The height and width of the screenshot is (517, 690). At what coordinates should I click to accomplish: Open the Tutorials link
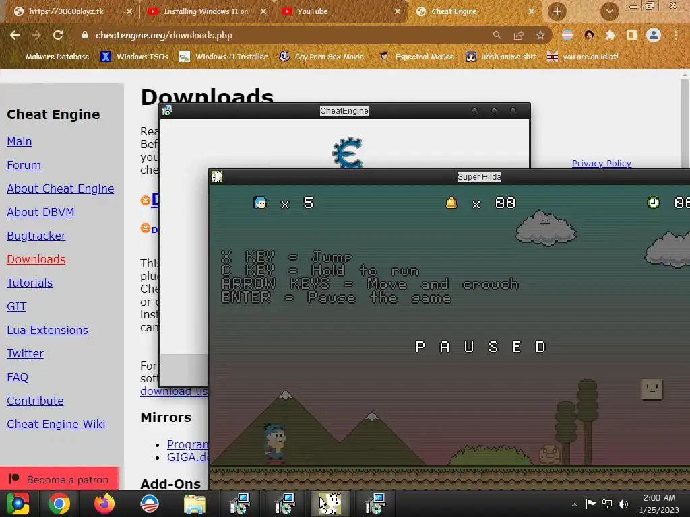click(x=30, y=283)
